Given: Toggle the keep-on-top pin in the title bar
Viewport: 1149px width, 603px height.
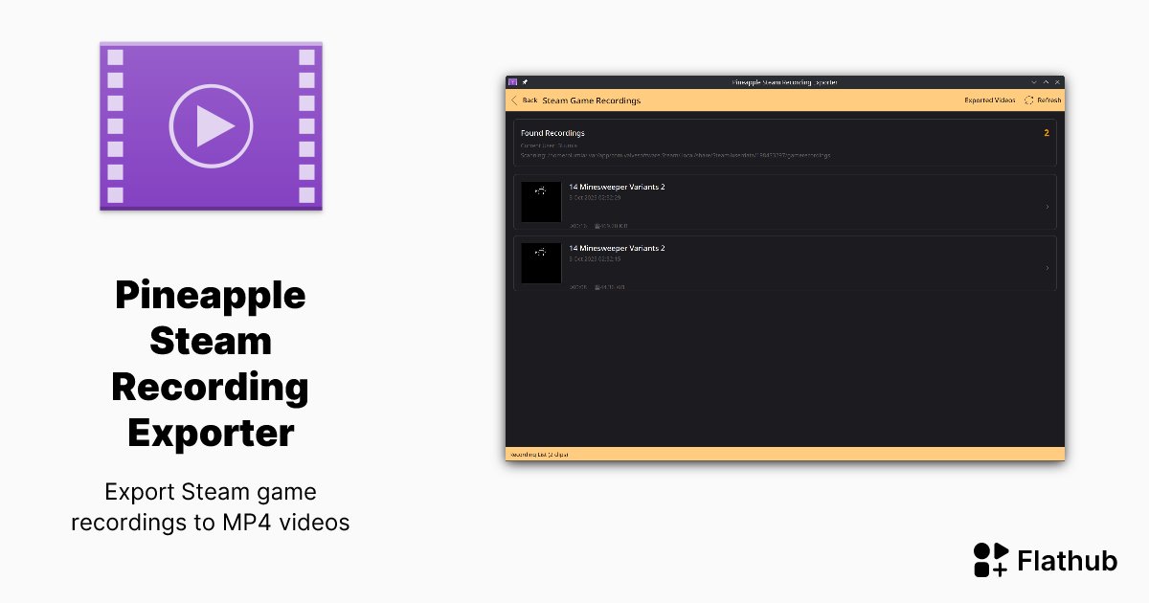Looking at the screenshot, I should coord(523,82).
